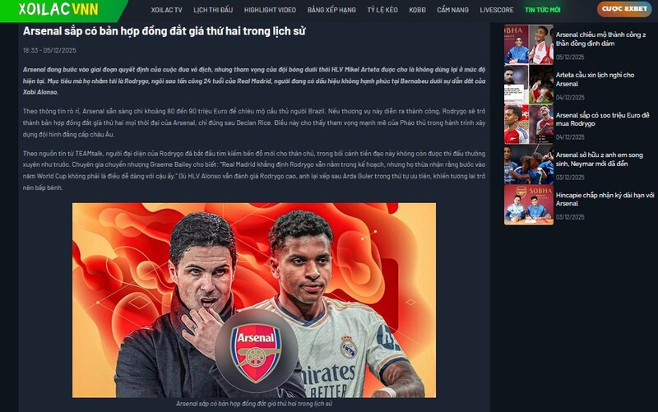
Task: Click the Cược 8XBET button
Action: [624, 9]
